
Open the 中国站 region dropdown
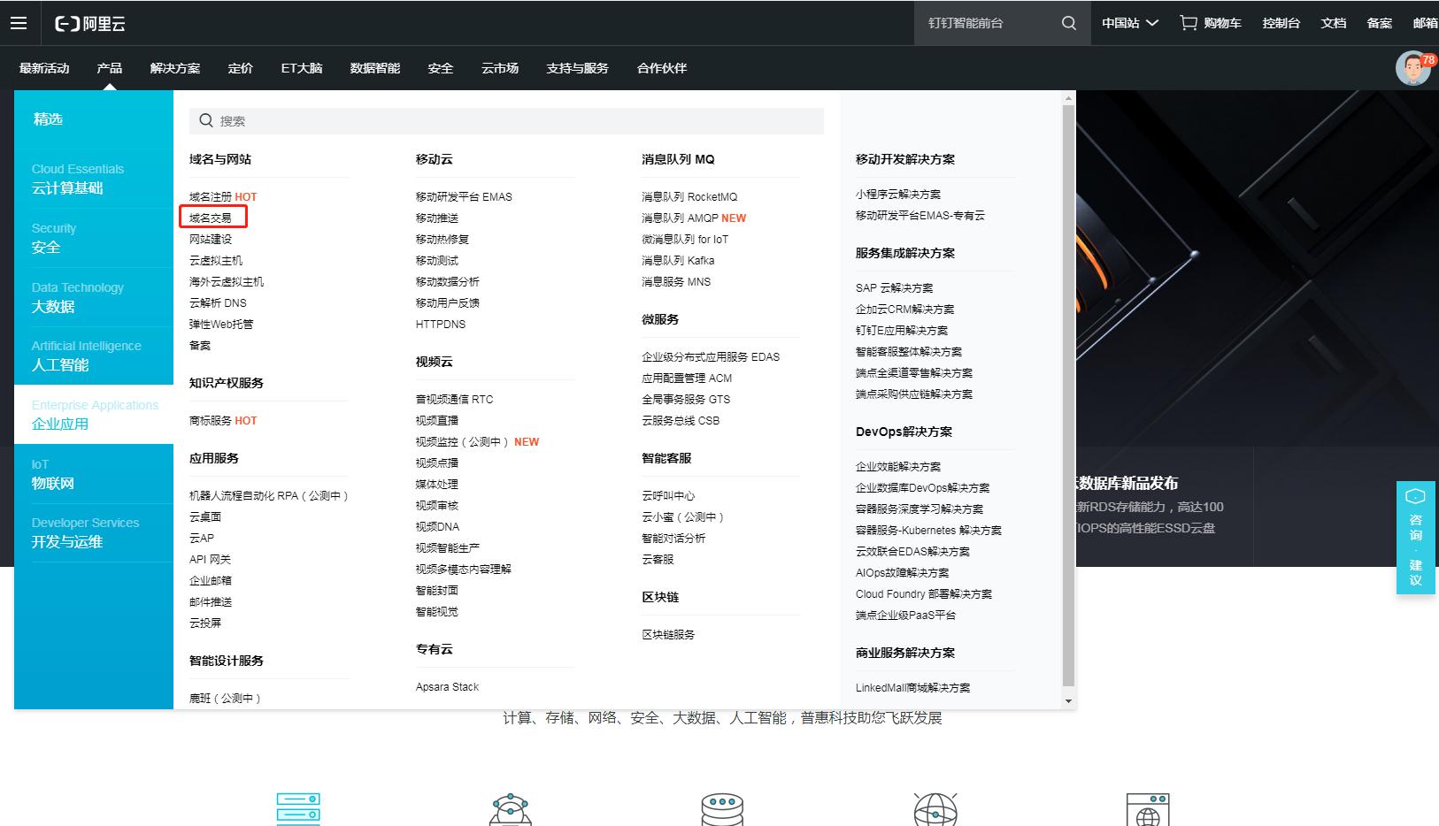(x=1128, y=23)
